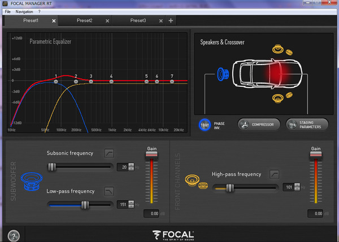The width and height of the screenshot is (339, 242).
Task: Open the Compressor settings
Action: [x=259, y=125]
